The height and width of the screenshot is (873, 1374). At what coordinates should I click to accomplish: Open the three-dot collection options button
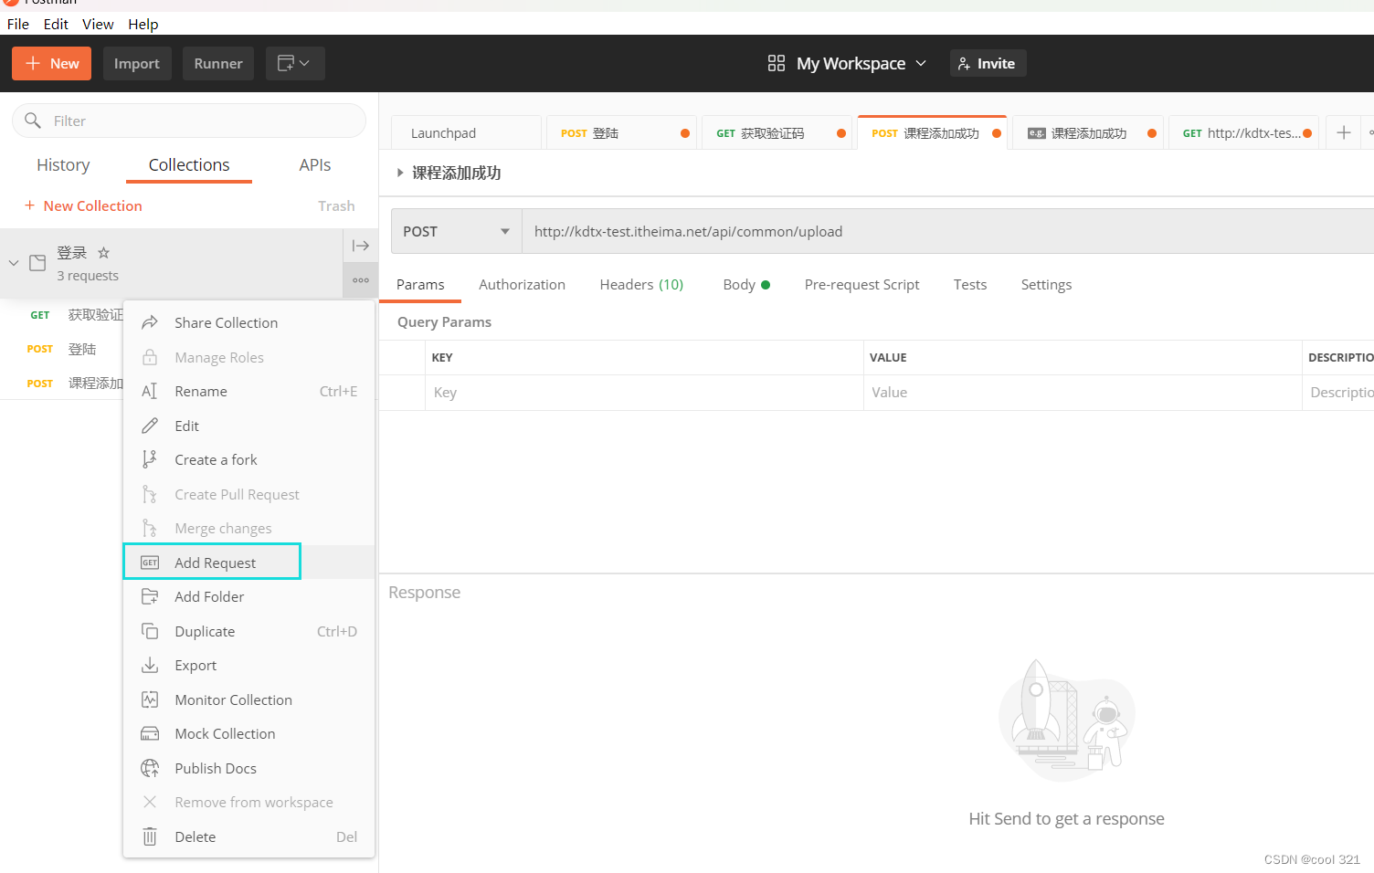[361, 280]
